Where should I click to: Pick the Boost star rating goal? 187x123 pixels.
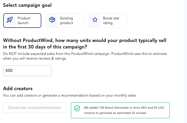108,21
